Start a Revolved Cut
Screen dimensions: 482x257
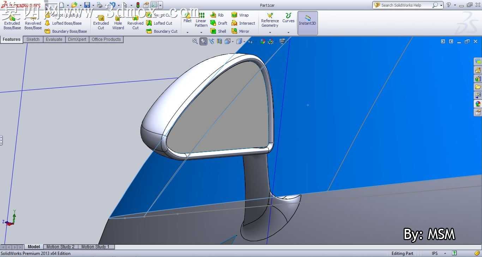pyautogui.click(x=135, y=23)
